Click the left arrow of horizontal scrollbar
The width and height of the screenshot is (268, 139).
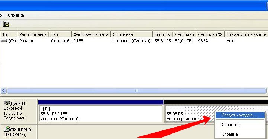coord(4,90)
